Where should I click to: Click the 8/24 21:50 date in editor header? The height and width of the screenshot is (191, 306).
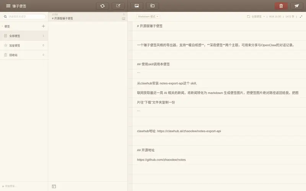275,16
